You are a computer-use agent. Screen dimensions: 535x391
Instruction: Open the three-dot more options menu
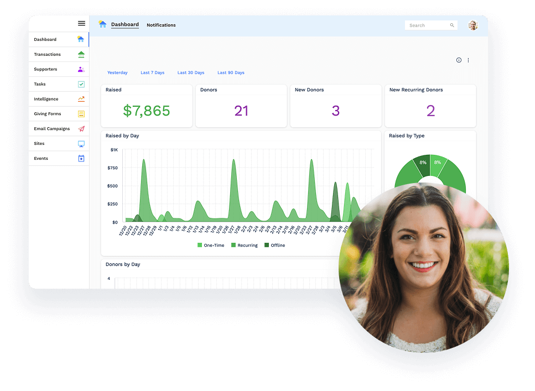468,60
